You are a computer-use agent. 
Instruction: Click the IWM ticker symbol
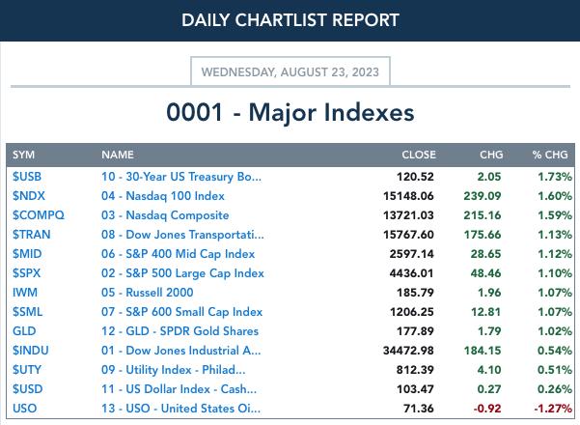pyautogui.click(x=25, y=293)
